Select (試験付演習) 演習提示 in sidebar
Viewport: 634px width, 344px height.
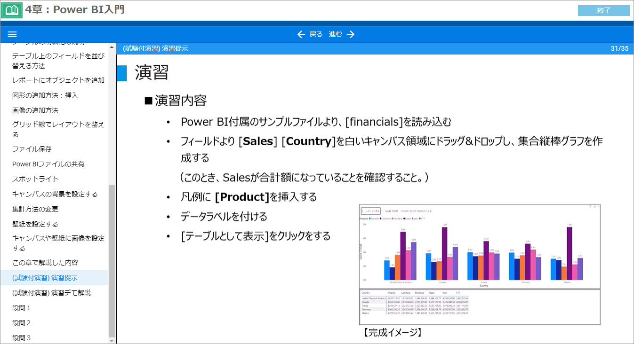coord(54,278)
